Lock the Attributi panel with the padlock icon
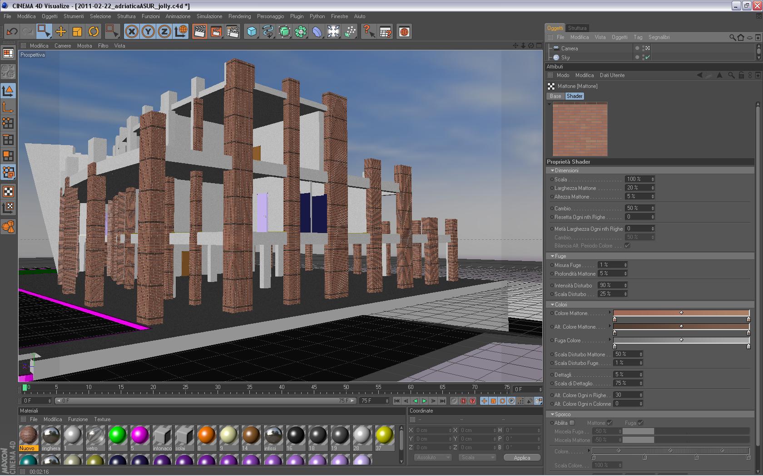Image resolution: width=763 pixels, height=476 pixels. [741, 75]
